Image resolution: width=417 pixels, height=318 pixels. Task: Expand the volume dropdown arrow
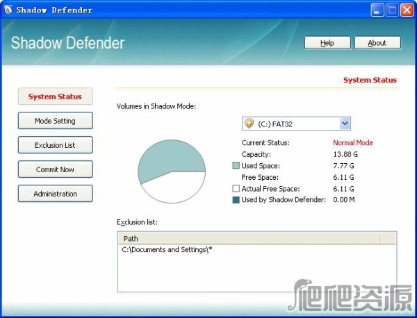coord(345,124)
